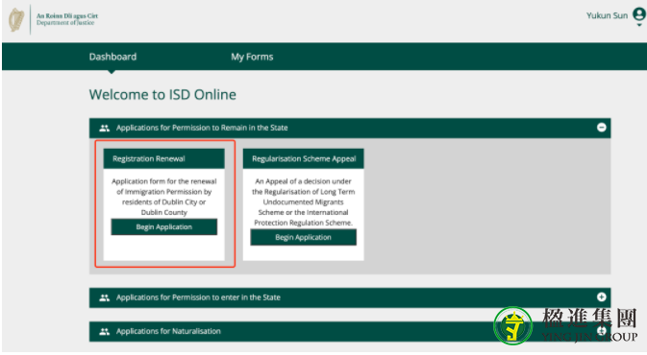Click the people icon beside Applications for Naturalisation
The height and width of the screenshot is (355, 647).
click(x=105, y=332)
